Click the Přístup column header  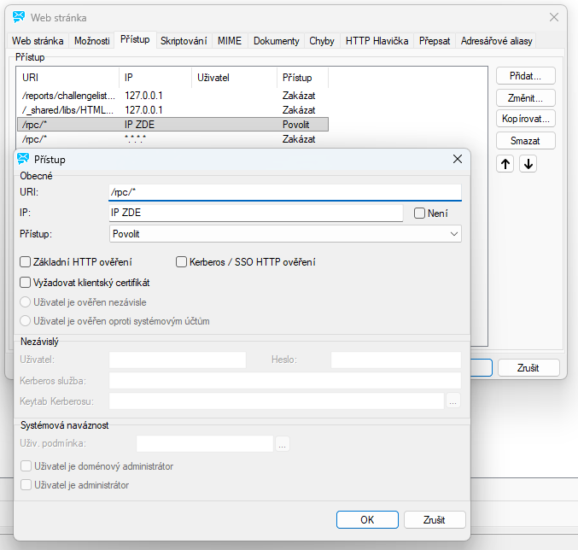pos(302,78)
